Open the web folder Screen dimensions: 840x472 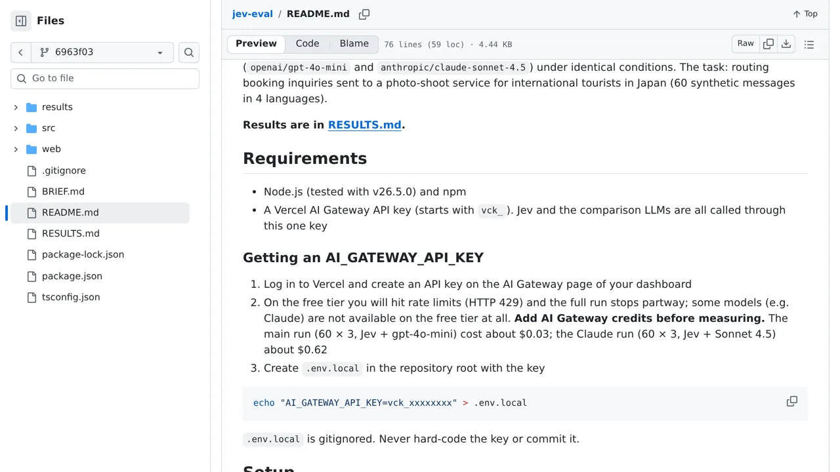(x=51, y=149)
